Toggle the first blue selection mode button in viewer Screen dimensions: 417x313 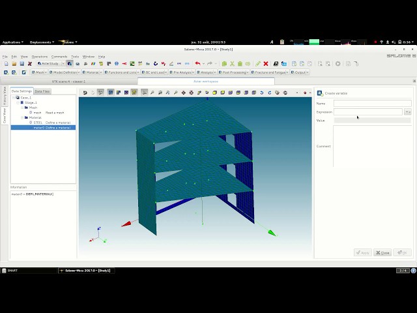[x=111, y=93]
